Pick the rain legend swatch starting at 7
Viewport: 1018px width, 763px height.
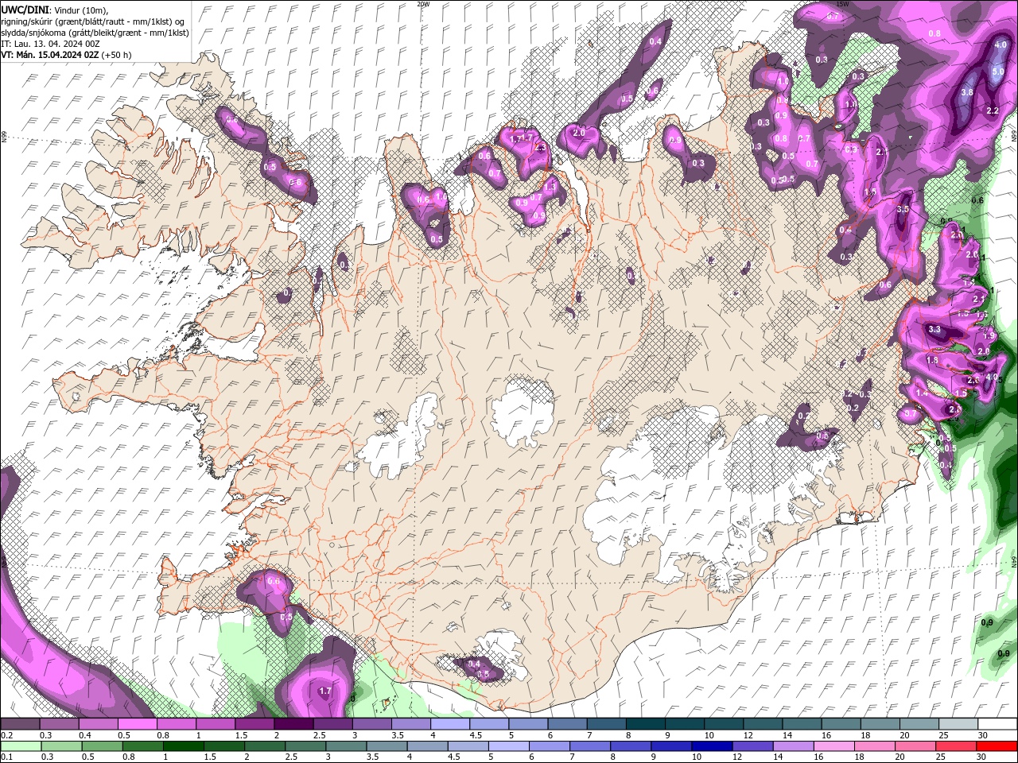coord(589,746)
